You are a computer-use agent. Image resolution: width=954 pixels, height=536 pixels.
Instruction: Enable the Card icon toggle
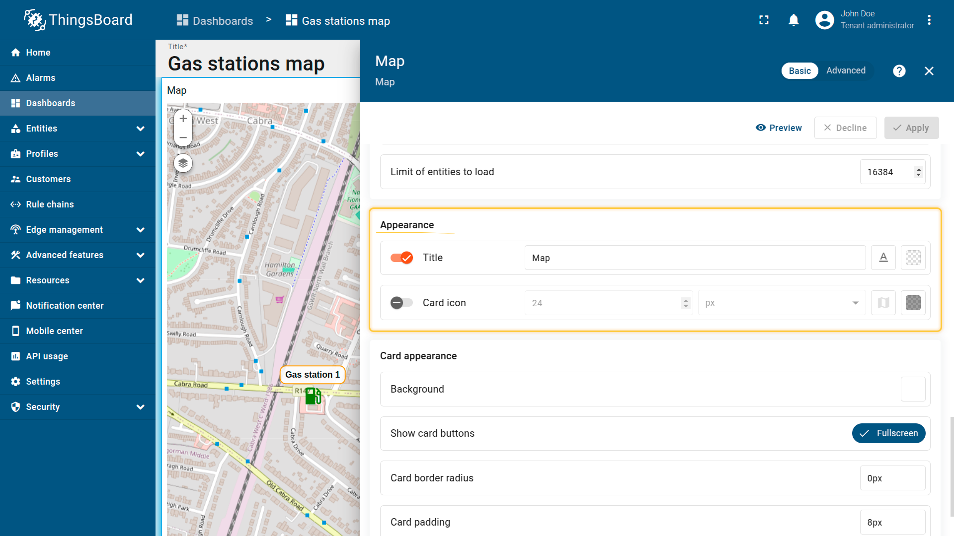point(401,303)
